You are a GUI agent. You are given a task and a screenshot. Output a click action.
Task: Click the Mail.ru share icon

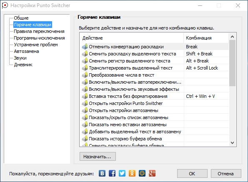pos(142,174)
